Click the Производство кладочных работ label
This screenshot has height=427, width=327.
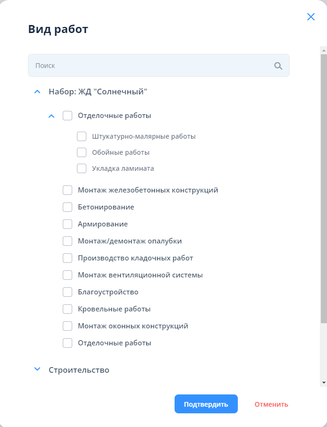tap(135, 258)
